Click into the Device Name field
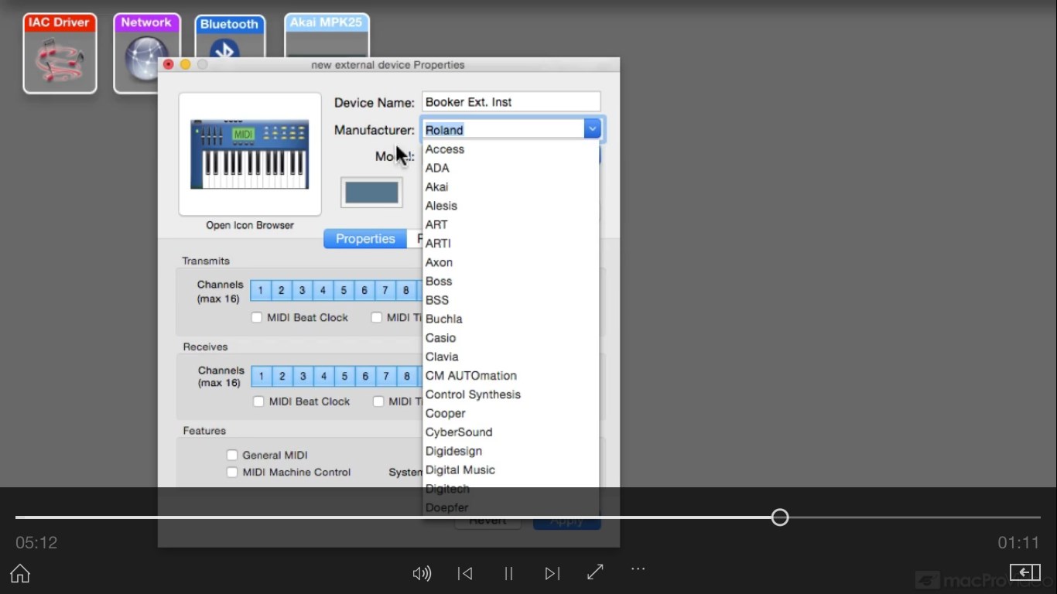This screenshot has width=1057, height=594. (511, 101)
